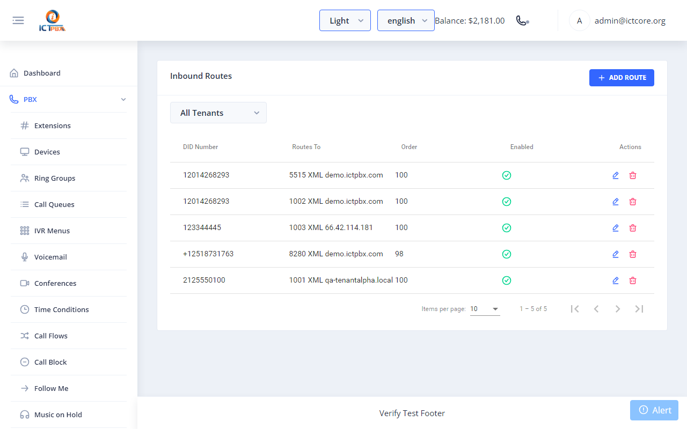Open Extensions in the sidebar
This screenshot has width=687, height=429.
click(69, 125)
